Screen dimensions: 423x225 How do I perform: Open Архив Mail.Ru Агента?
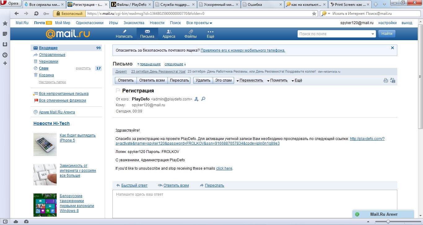tap(57, 112)
